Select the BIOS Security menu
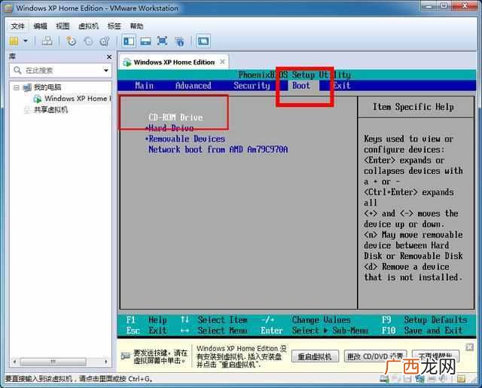 click(252, 85)
